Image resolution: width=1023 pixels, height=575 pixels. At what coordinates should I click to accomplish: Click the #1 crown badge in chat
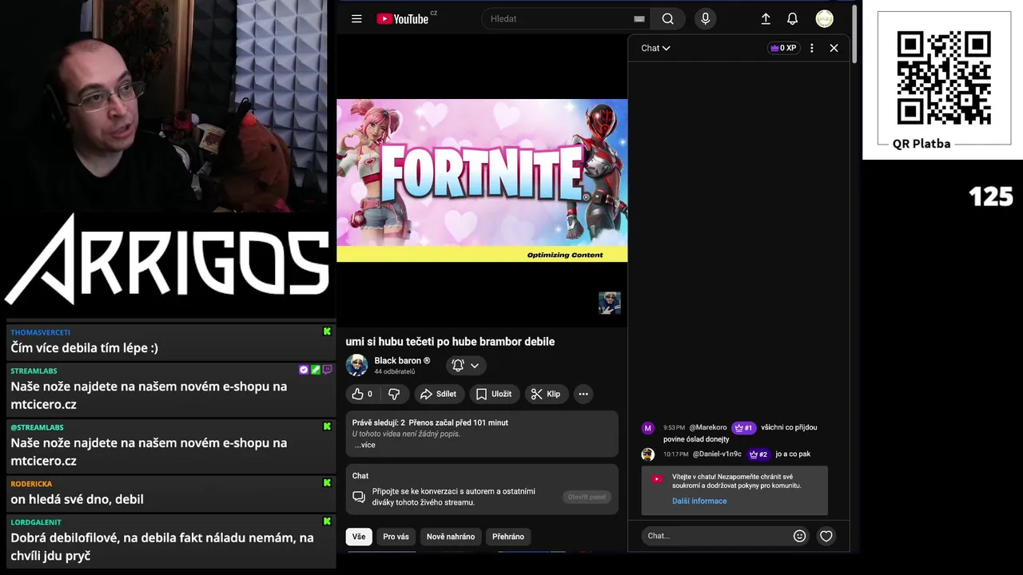point(743,428)
